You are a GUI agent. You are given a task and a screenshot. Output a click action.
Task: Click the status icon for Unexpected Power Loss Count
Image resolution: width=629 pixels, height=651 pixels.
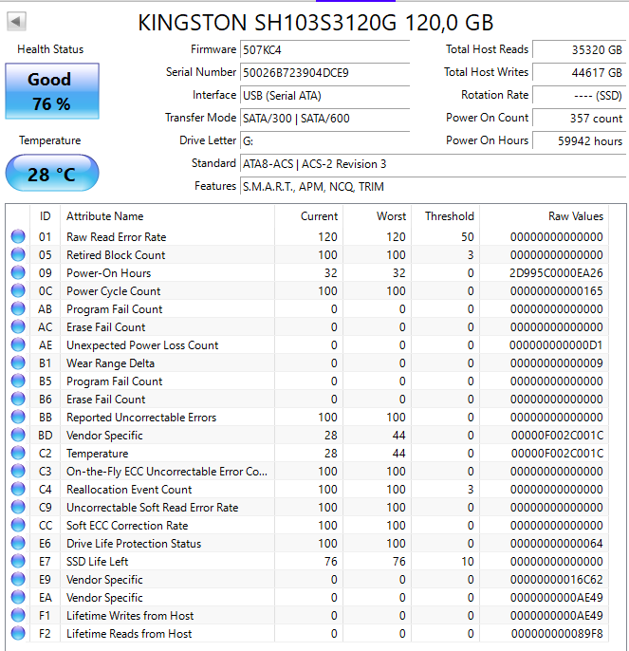pos(18,345)
